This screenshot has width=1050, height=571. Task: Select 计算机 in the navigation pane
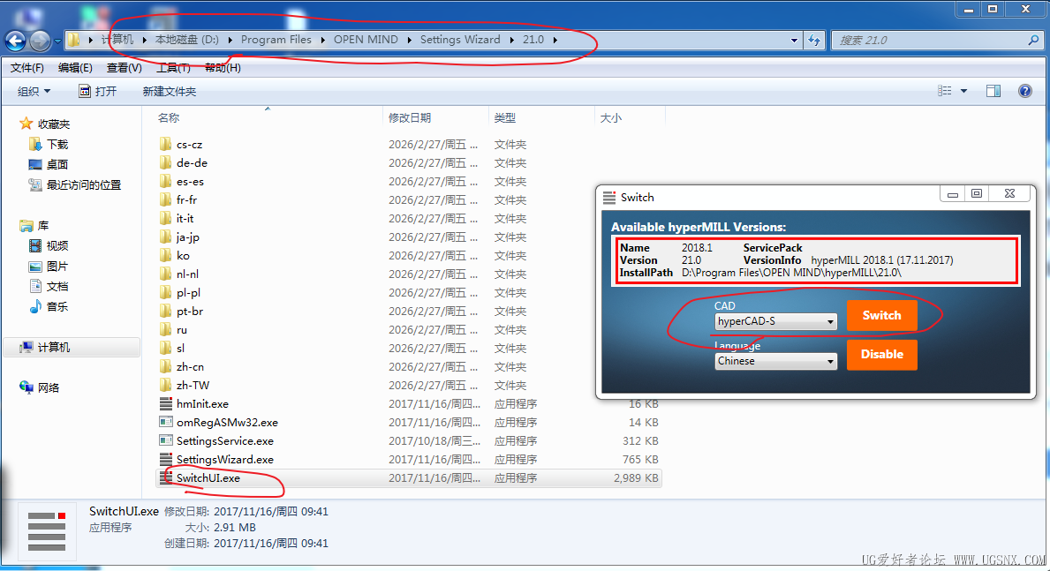click(x=72, y=348)
